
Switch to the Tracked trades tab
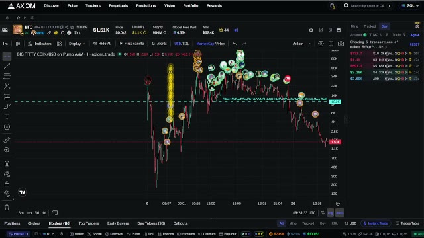pos(370,26)
